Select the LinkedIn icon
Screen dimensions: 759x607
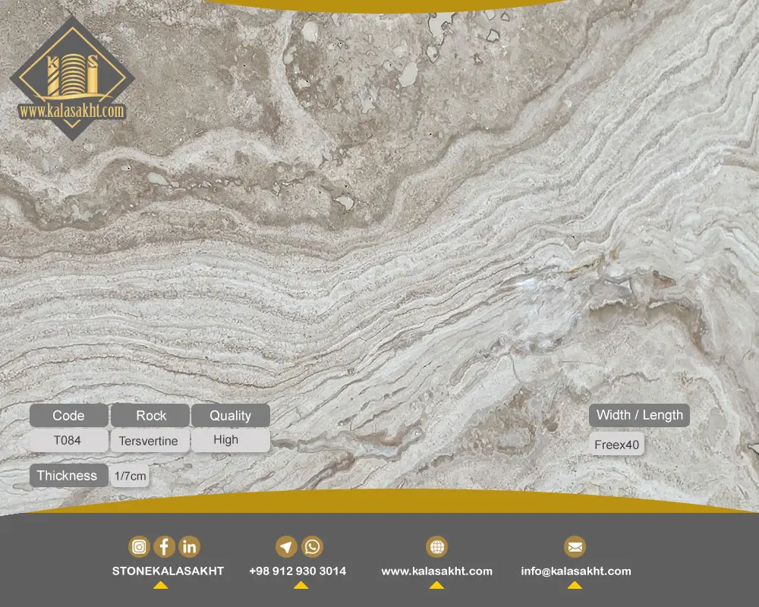click(x=189, y=547)
